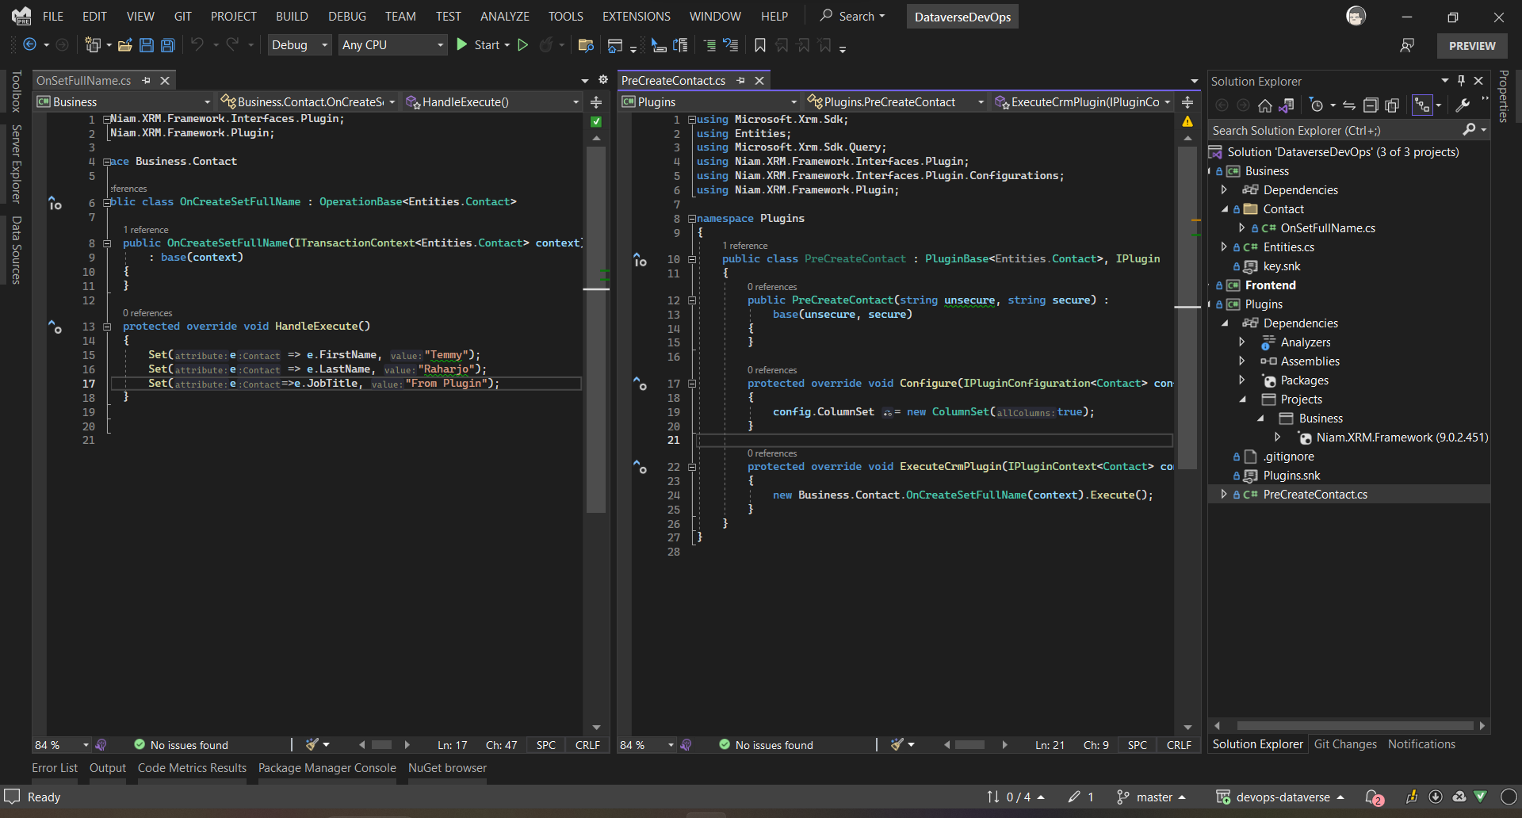Expand the Analyzers node
This screenshot has width=1522, height=818.
(x=1242, y=342)
